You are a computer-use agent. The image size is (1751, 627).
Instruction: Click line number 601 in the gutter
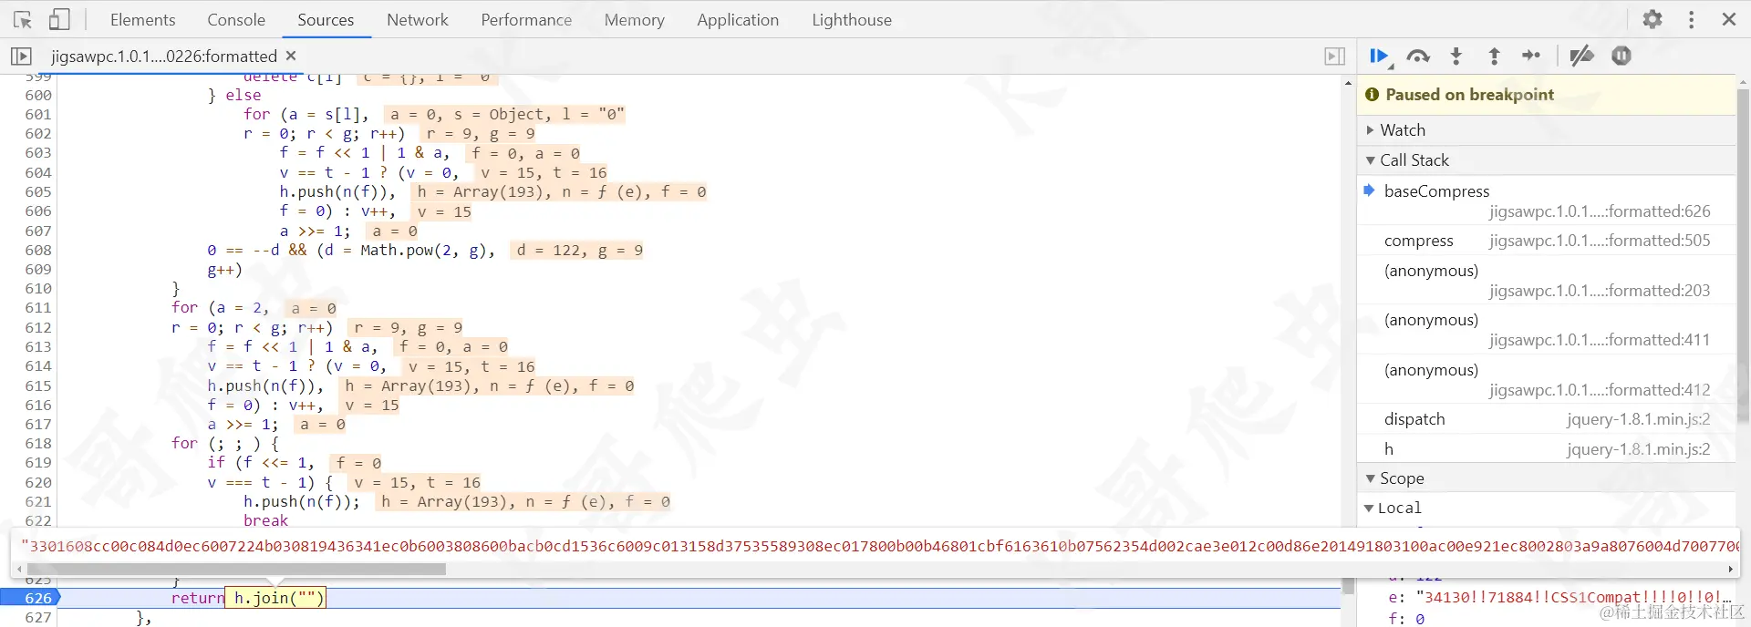coord(38,115)
